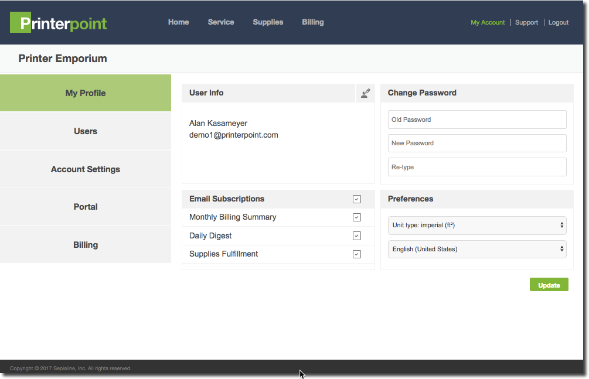Click the My Account link

click(488, 23)
